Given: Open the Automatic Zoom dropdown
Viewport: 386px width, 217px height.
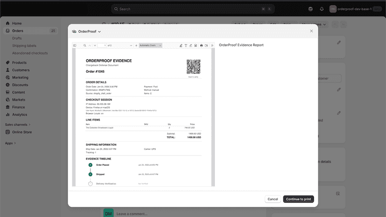Looking at the screenshot, I should pos(151,46).
